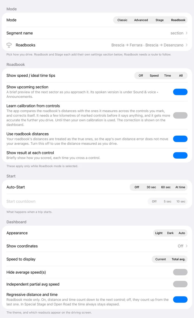Open Roadbooks route list chevron

pos(187,45)
